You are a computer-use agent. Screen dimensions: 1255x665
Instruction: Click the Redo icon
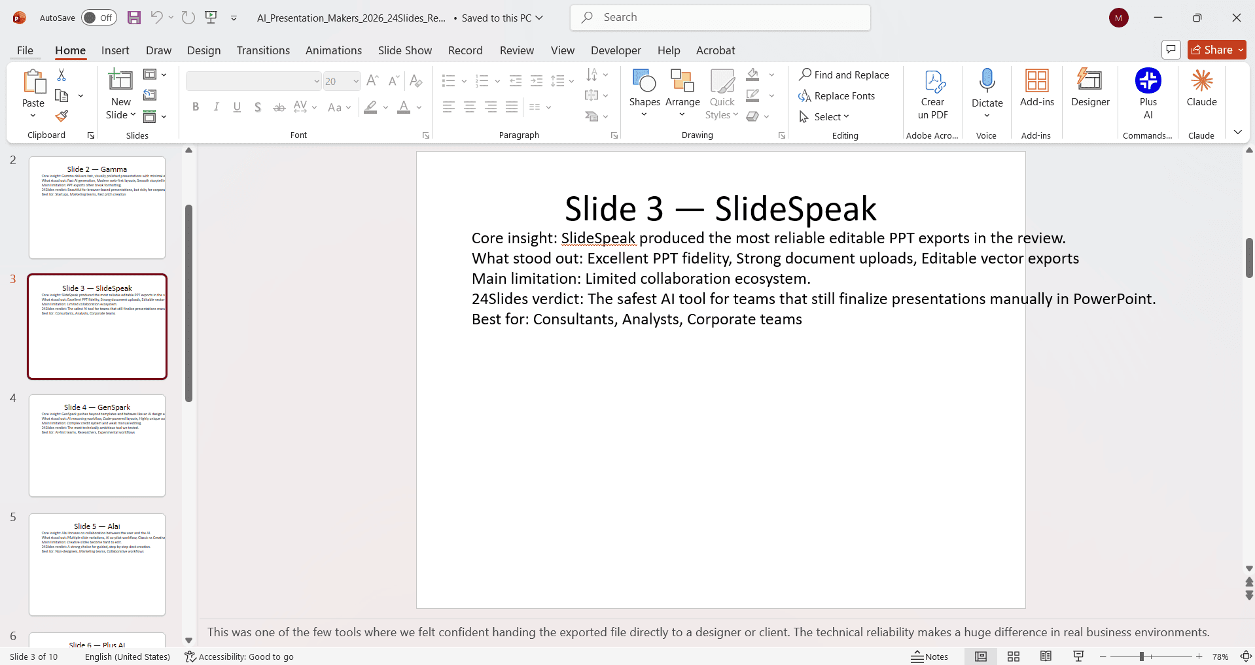pos(188,18)
